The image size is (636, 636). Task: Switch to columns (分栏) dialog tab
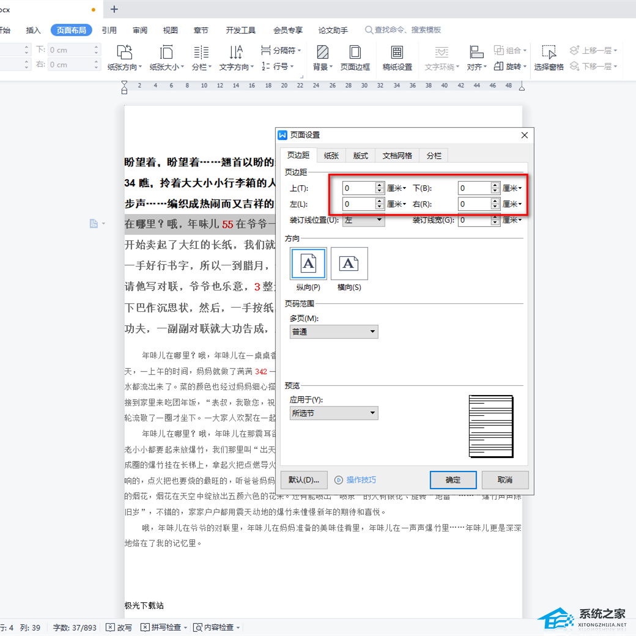click(x=434, y=156)
